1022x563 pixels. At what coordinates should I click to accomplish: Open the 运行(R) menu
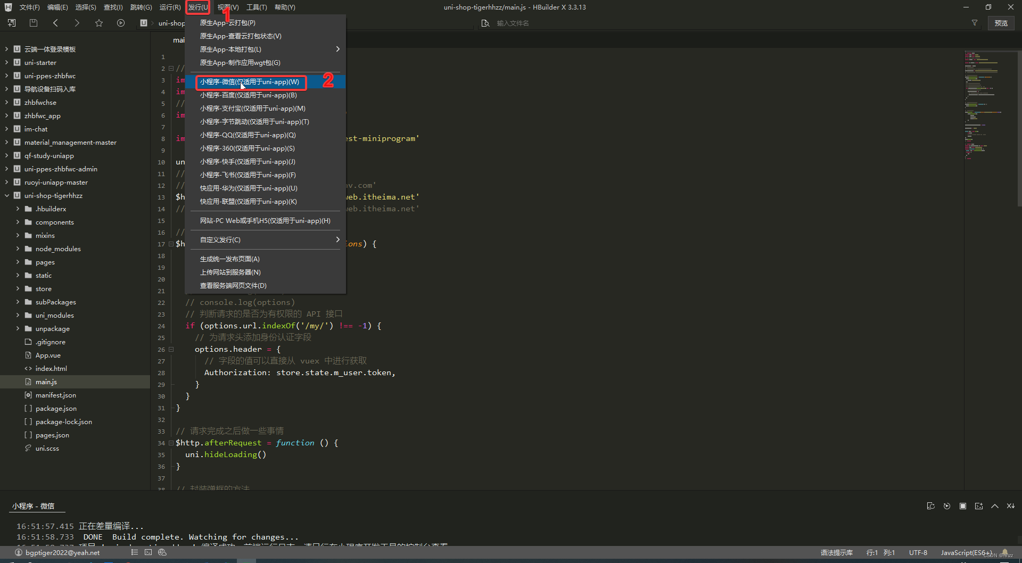tap(170, 7)
